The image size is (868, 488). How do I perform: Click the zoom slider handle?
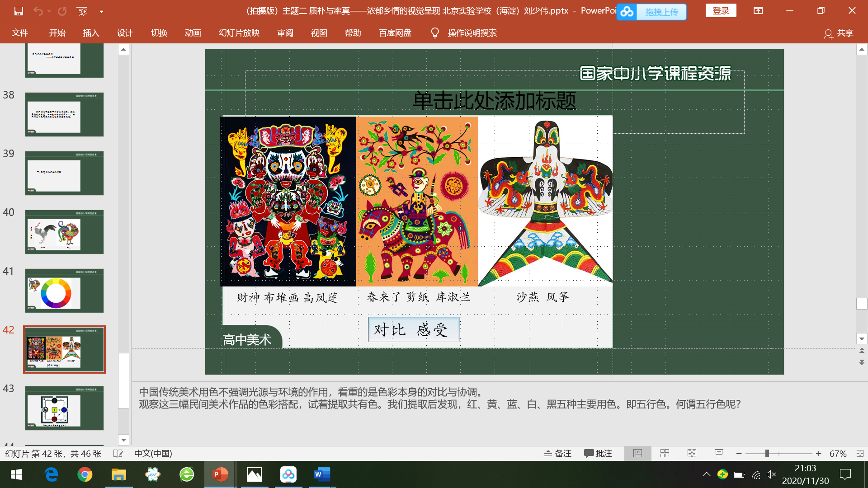pyautogui.click(x=767, y=453)
